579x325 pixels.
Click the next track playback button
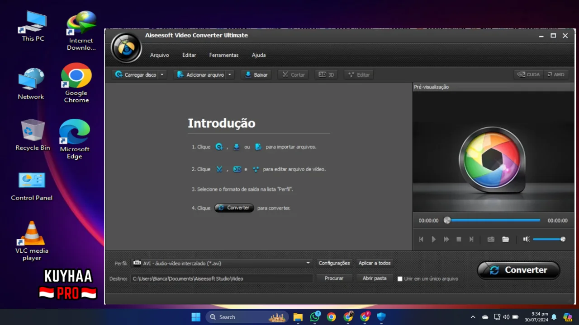pyautogui.click(x=471, y=239)
